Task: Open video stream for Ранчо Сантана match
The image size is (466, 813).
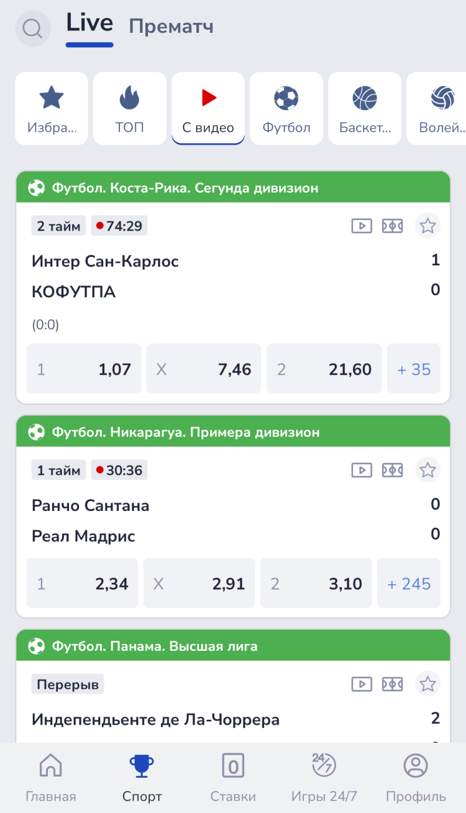Action: click(362, 470)
